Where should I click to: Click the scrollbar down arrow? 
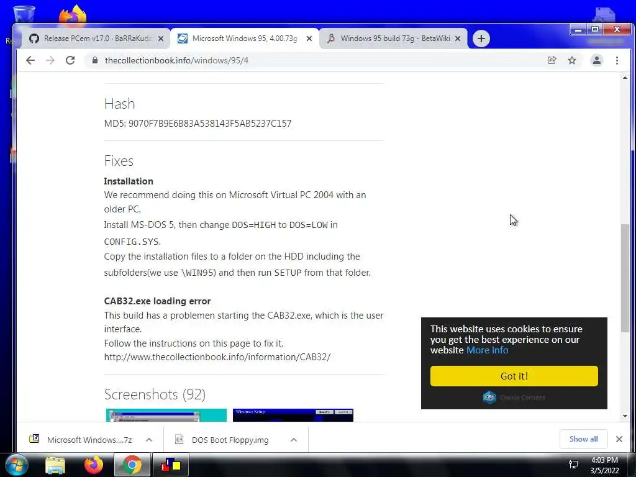click(625, 416)
